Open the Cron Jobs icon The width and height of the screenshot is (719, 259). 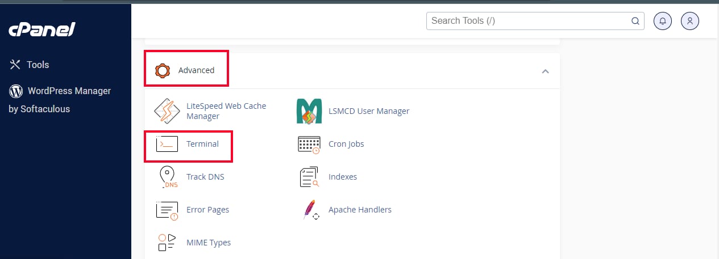coord(309,144)
